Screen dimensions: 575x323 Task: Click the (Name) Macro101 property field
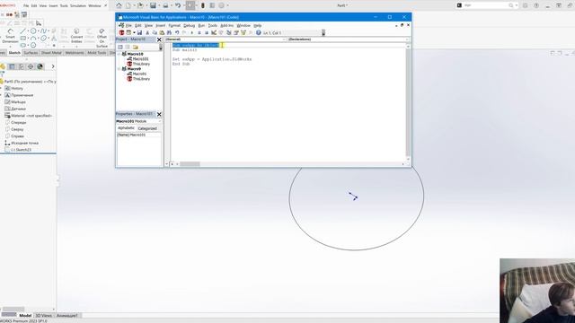click(x=139, y=135)
